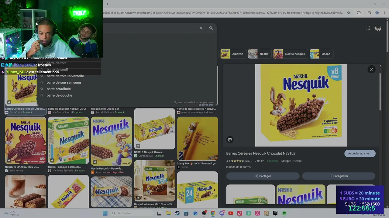Click the search magnifier button
This screenshot has width=389, height=218.
coord(211,28)
